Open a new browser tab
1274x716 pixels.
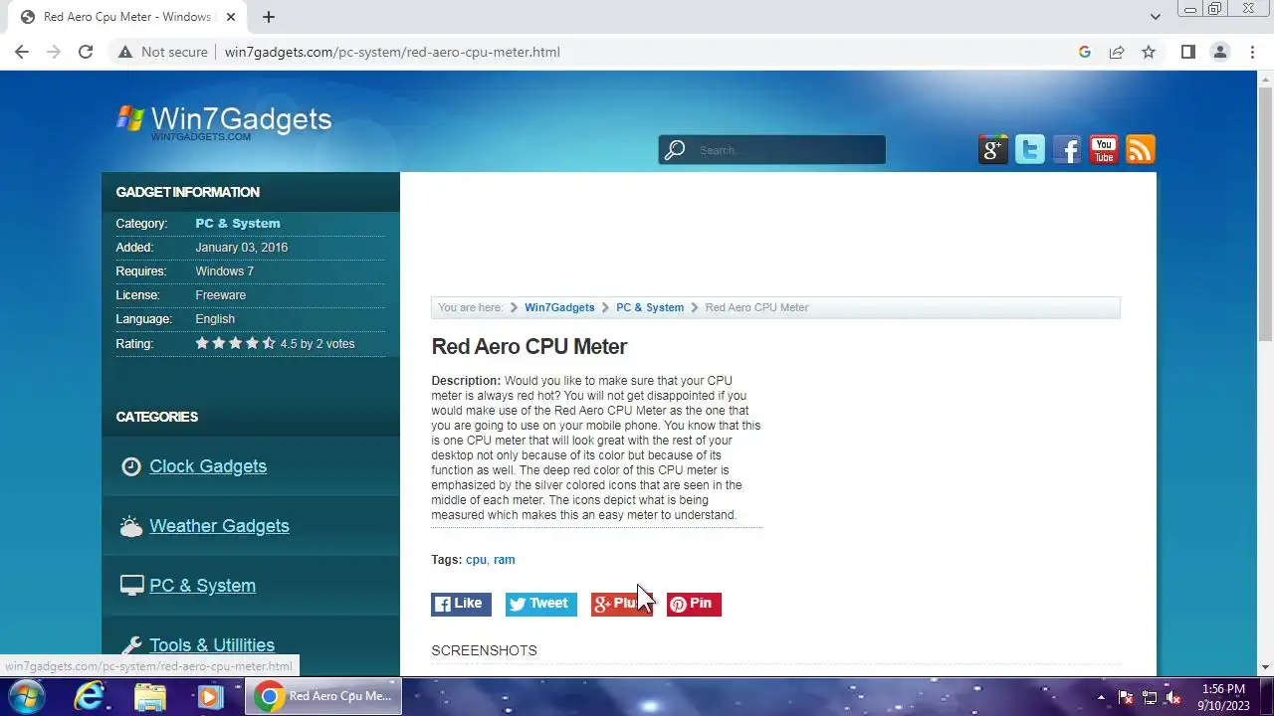click(x=269, y=17)
